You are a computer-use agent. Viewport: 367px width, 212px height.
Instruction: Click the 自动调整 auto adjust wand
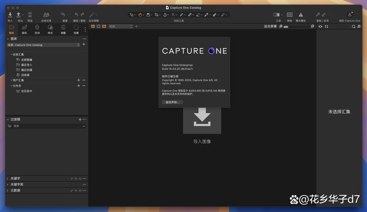pos(92,15)
